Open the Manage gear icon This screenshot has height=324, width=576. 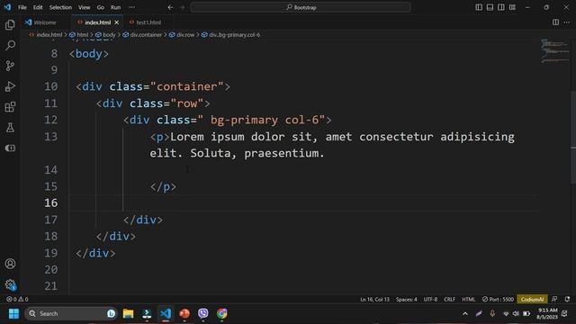10,284
